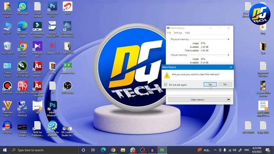This screenshot has width=274, height=154.
Task: Switch to Mem Reduct taskbar button
Action: (x=162, y=150)
